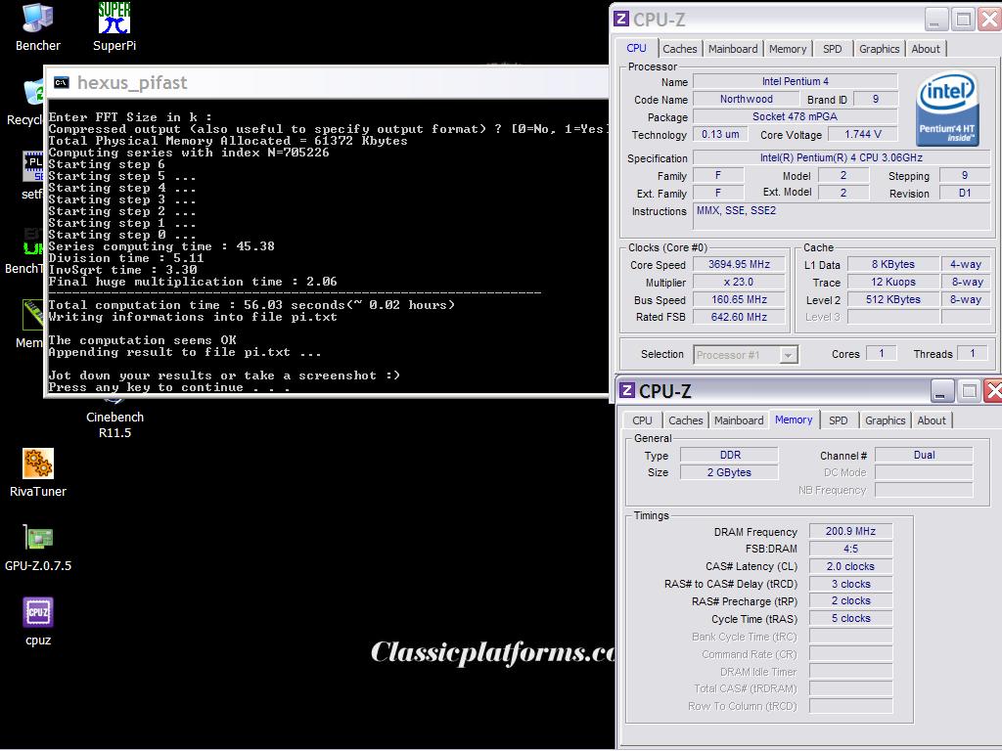The image size is (1002, 751).
Task: Open the Cinebench R11.5 shortcut
Action: pyautogui.click(x=114, y=419)
